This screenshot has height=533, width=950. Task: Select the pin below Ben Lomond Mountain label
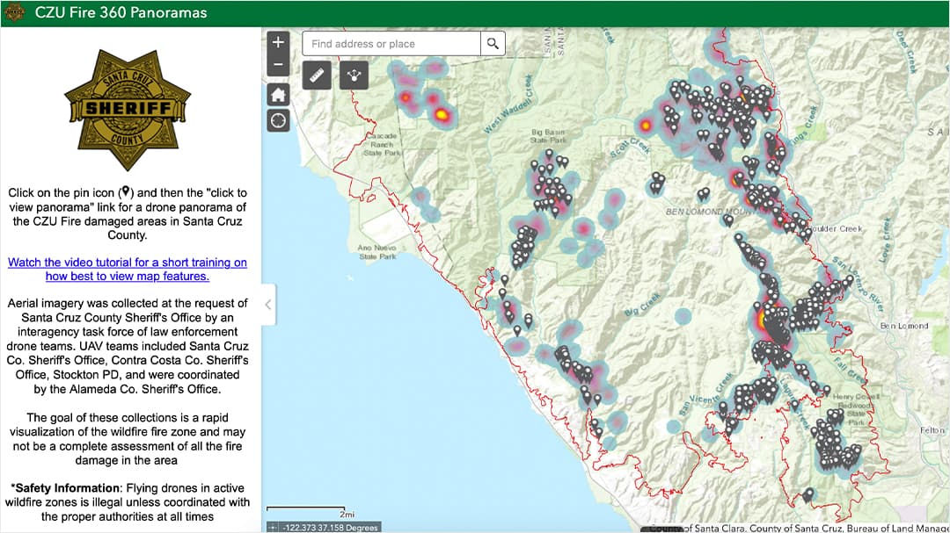click(x=729, y=220)
